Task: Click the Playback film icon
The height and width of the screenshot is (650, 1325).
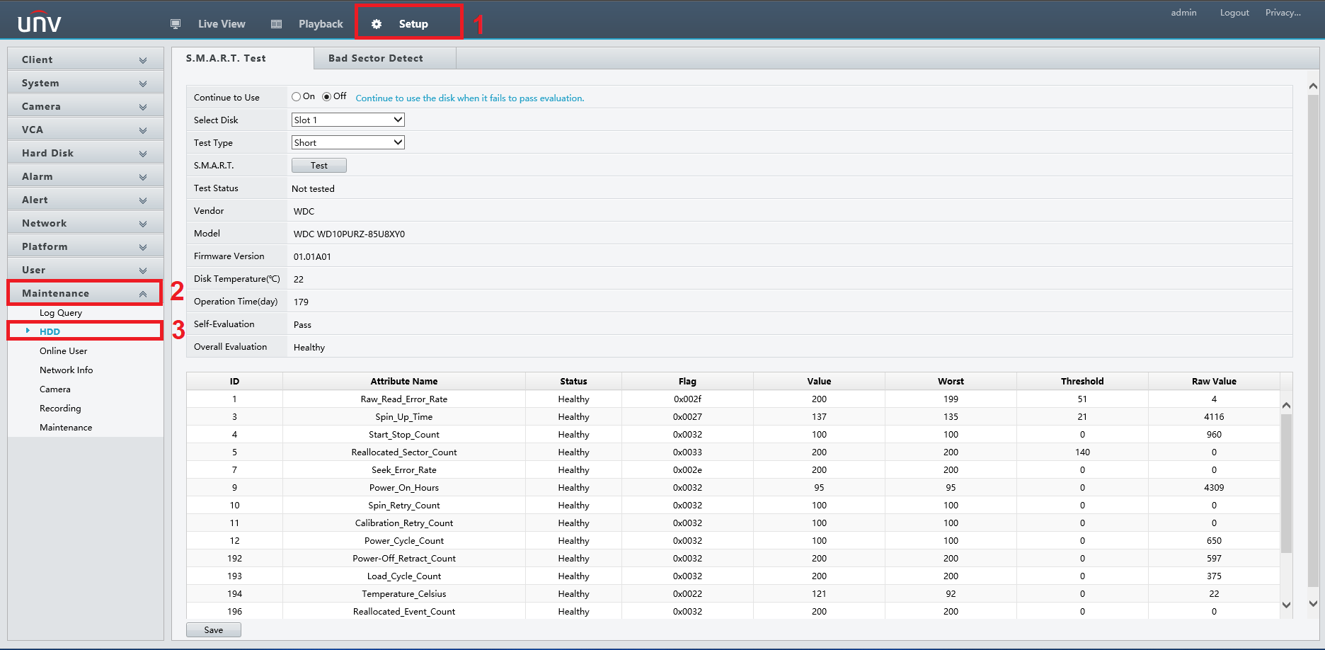Action: coord(277,24)
